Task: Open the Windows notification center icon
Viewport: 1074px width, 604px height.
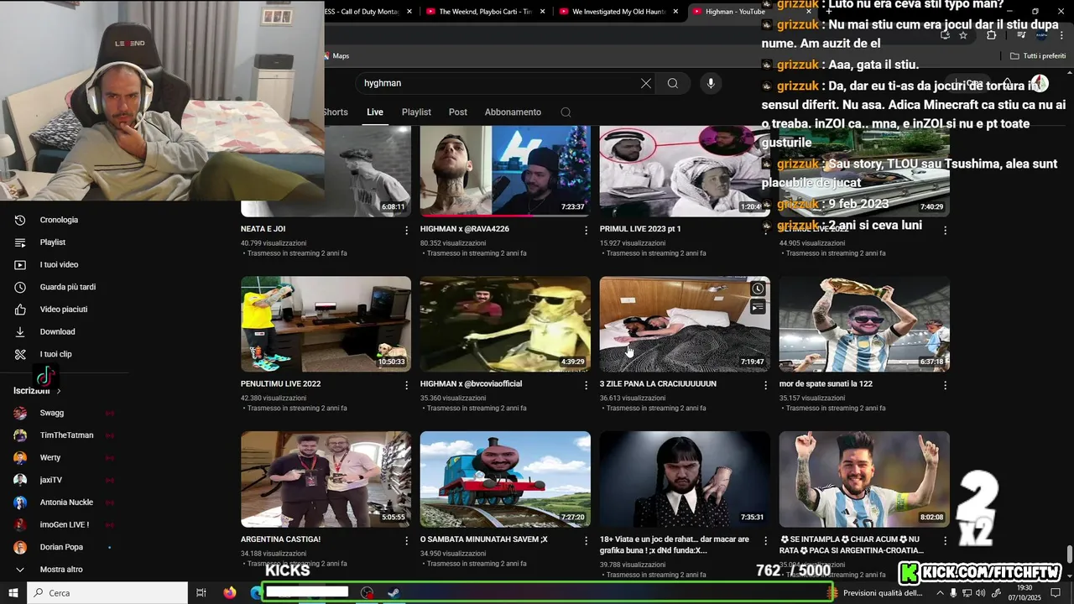Action: 1056,592
